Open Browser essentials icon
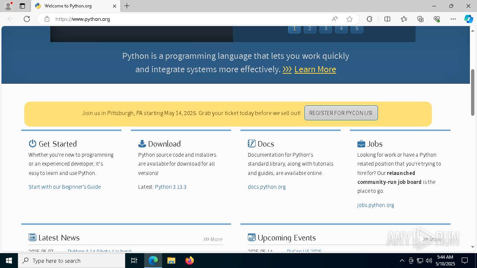This screenshot has width=477, height=268. pyautogui.click(x=437, y=19)
